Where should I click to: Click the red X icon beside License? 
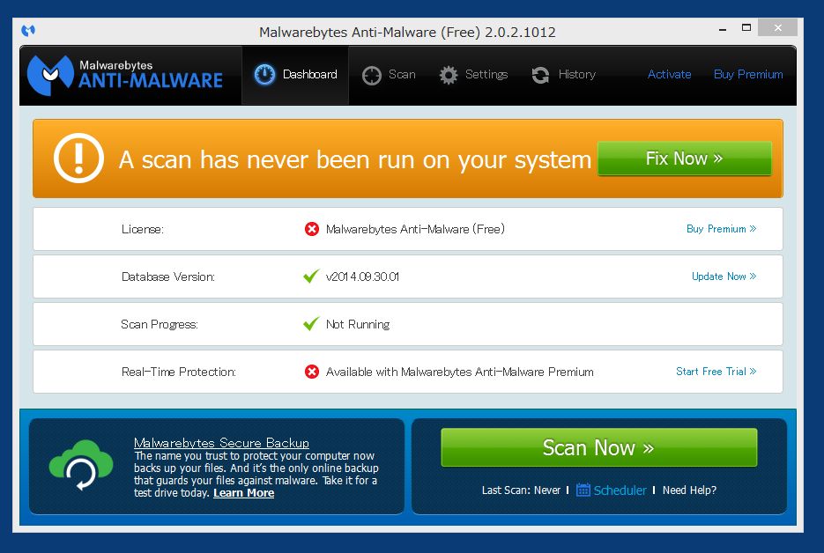[x=312, y=229]
